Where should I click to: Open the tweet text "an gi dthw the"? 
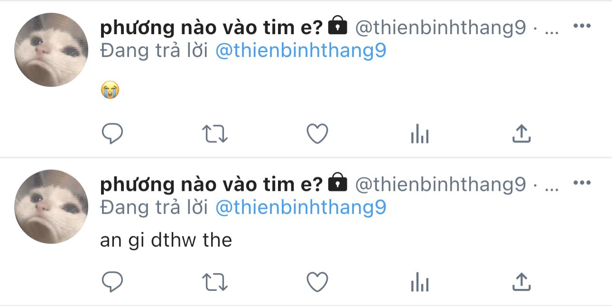pyautogui.click(x=166, y=241)
